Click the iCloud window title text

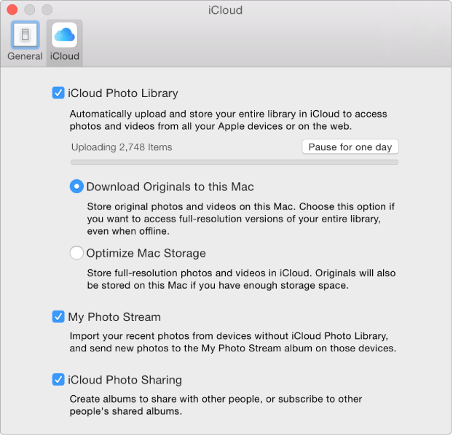(225, 10)
